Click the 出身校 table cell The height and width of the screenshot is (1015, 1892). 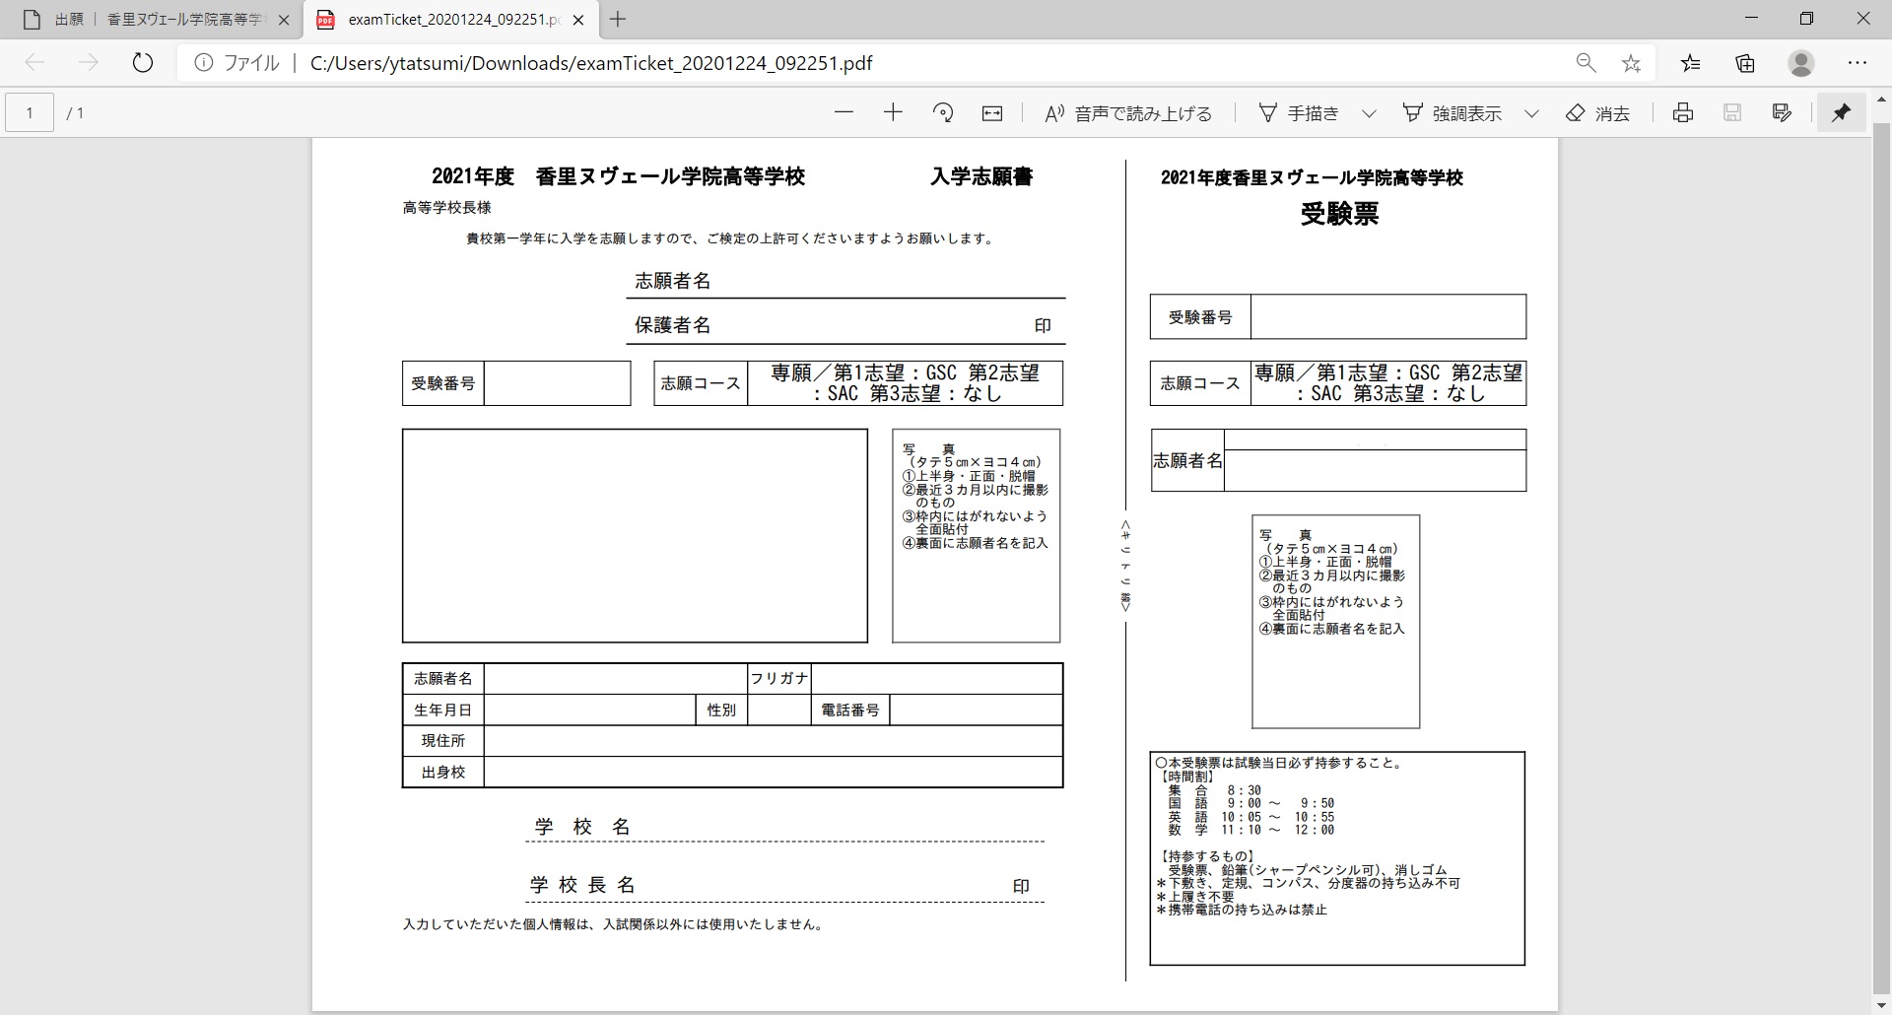(442, 773)
